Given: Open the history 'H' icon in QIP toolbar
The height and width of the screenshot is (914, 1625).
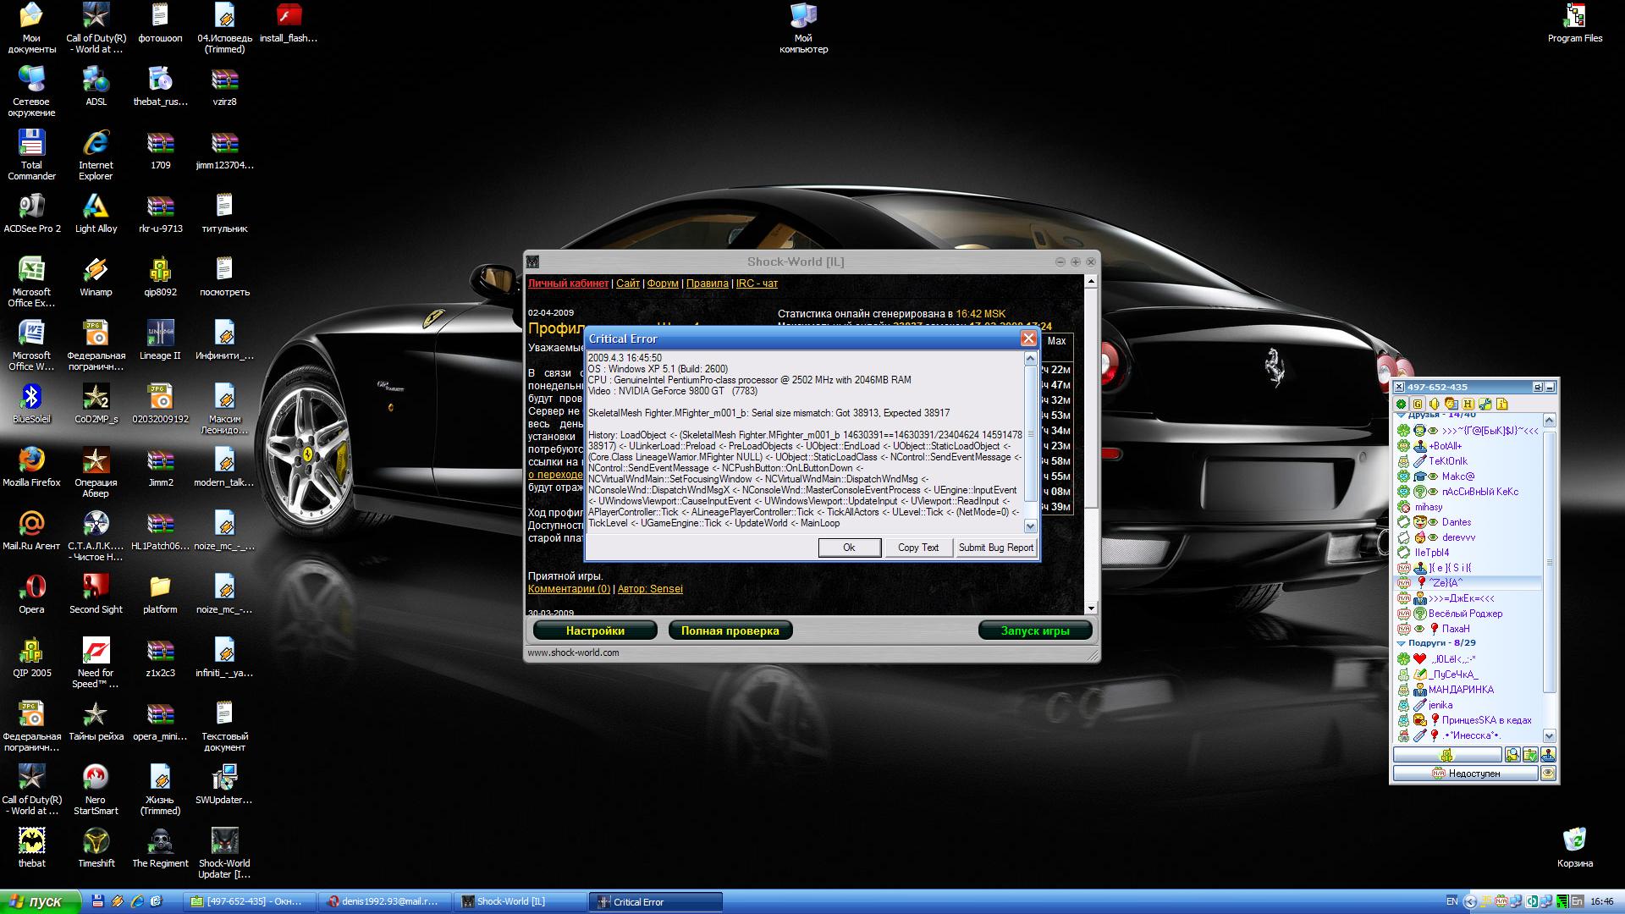Looking at the screenshot, I should tap(1468, 404).
